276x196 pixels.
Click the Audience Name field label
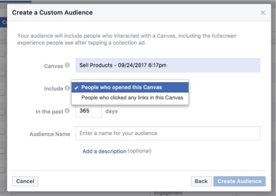pyautogui.click(x=50, y=134)
